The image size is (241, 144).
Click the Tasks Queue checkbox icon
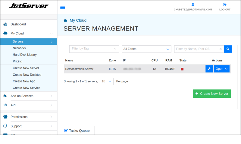[x=66, y=130]
